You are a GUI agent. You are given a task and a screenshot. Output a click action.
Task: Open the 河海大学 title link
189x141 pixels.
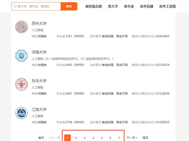[39, 52]
